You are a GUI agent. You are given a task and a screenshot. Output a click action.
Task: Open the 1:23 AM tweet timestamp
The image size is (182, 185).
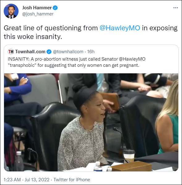tap(12, 180)
